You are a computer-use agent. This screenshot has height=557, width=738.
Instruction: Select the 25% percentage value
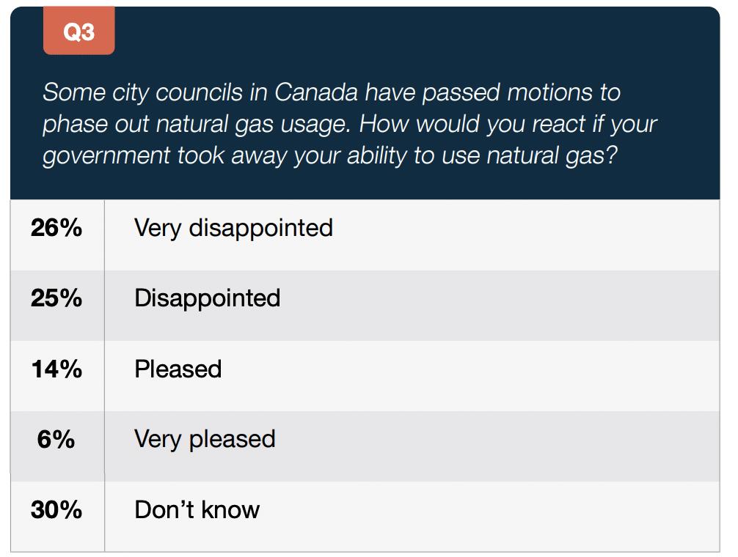click(56, 298)
